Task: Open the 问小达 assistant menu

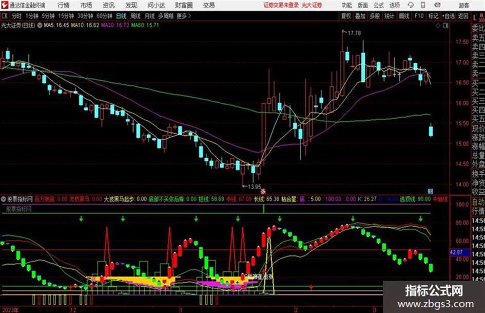Action: (x=156, y=5)
